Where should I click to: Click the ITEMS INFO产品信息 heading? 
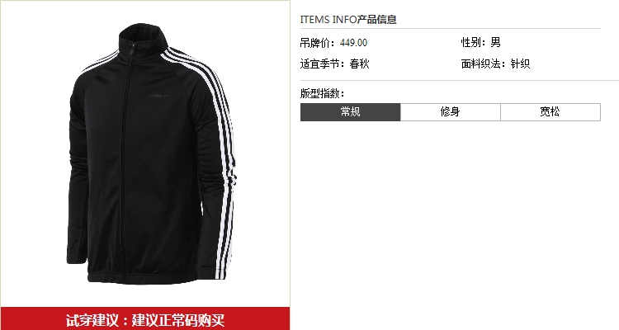coord(348,19)
